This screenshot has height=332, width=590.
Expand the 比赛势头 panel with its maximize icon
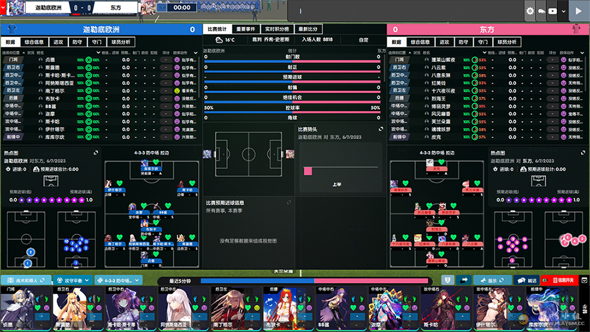point(381,129)
